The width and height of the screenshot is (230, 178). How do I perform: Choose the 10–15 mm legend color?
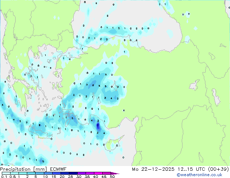coord(48,173)
